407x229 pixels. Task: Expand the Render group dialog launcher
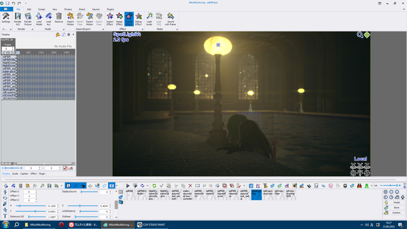coord(33,29)
